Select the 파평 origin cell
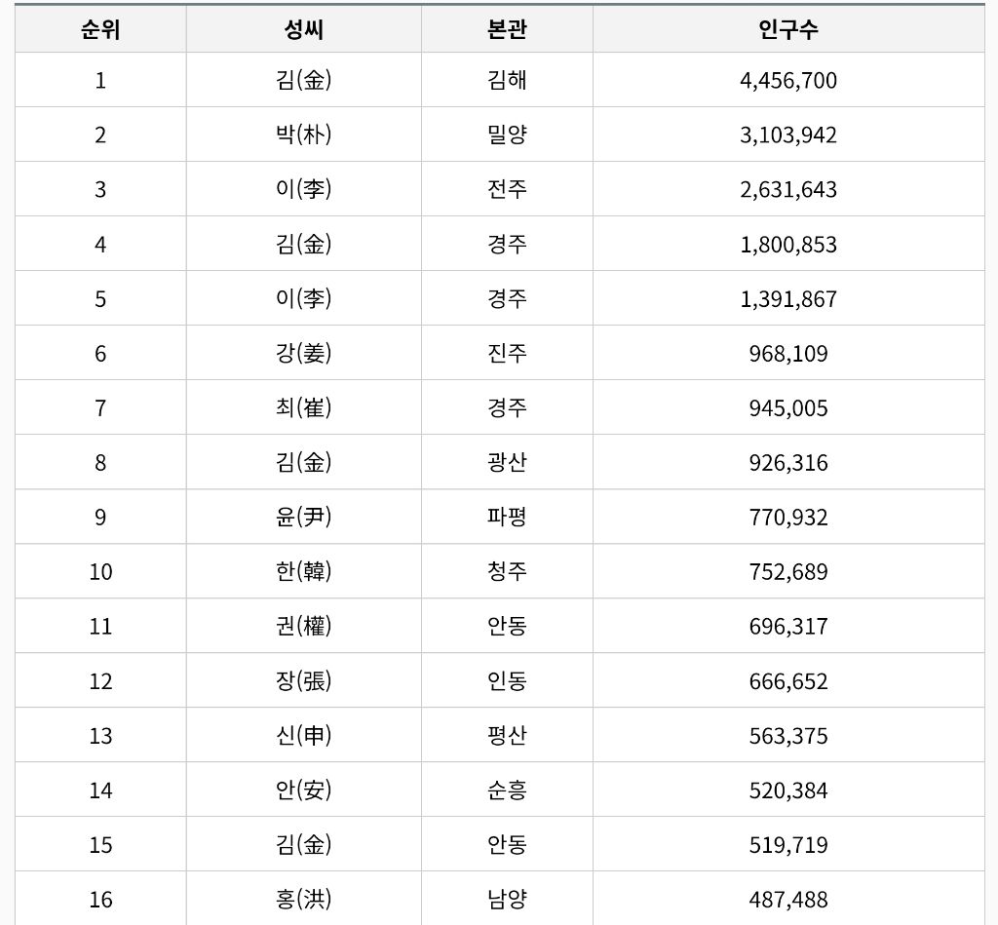The image size is (998, 925). pos(507,517)
